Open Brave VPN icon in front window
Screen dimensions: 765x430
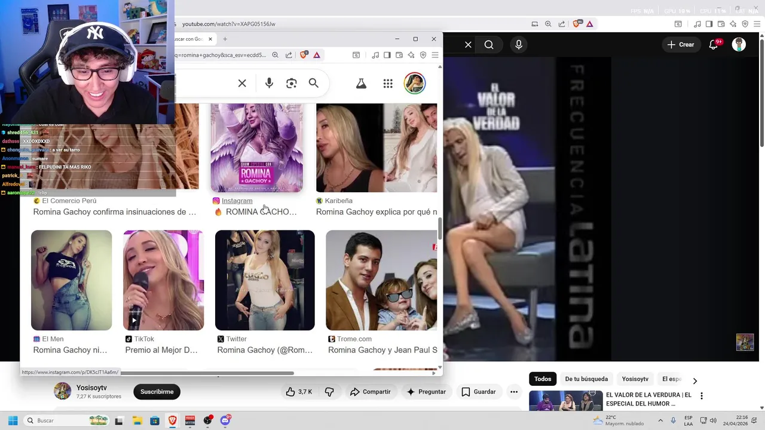[423, 55]
